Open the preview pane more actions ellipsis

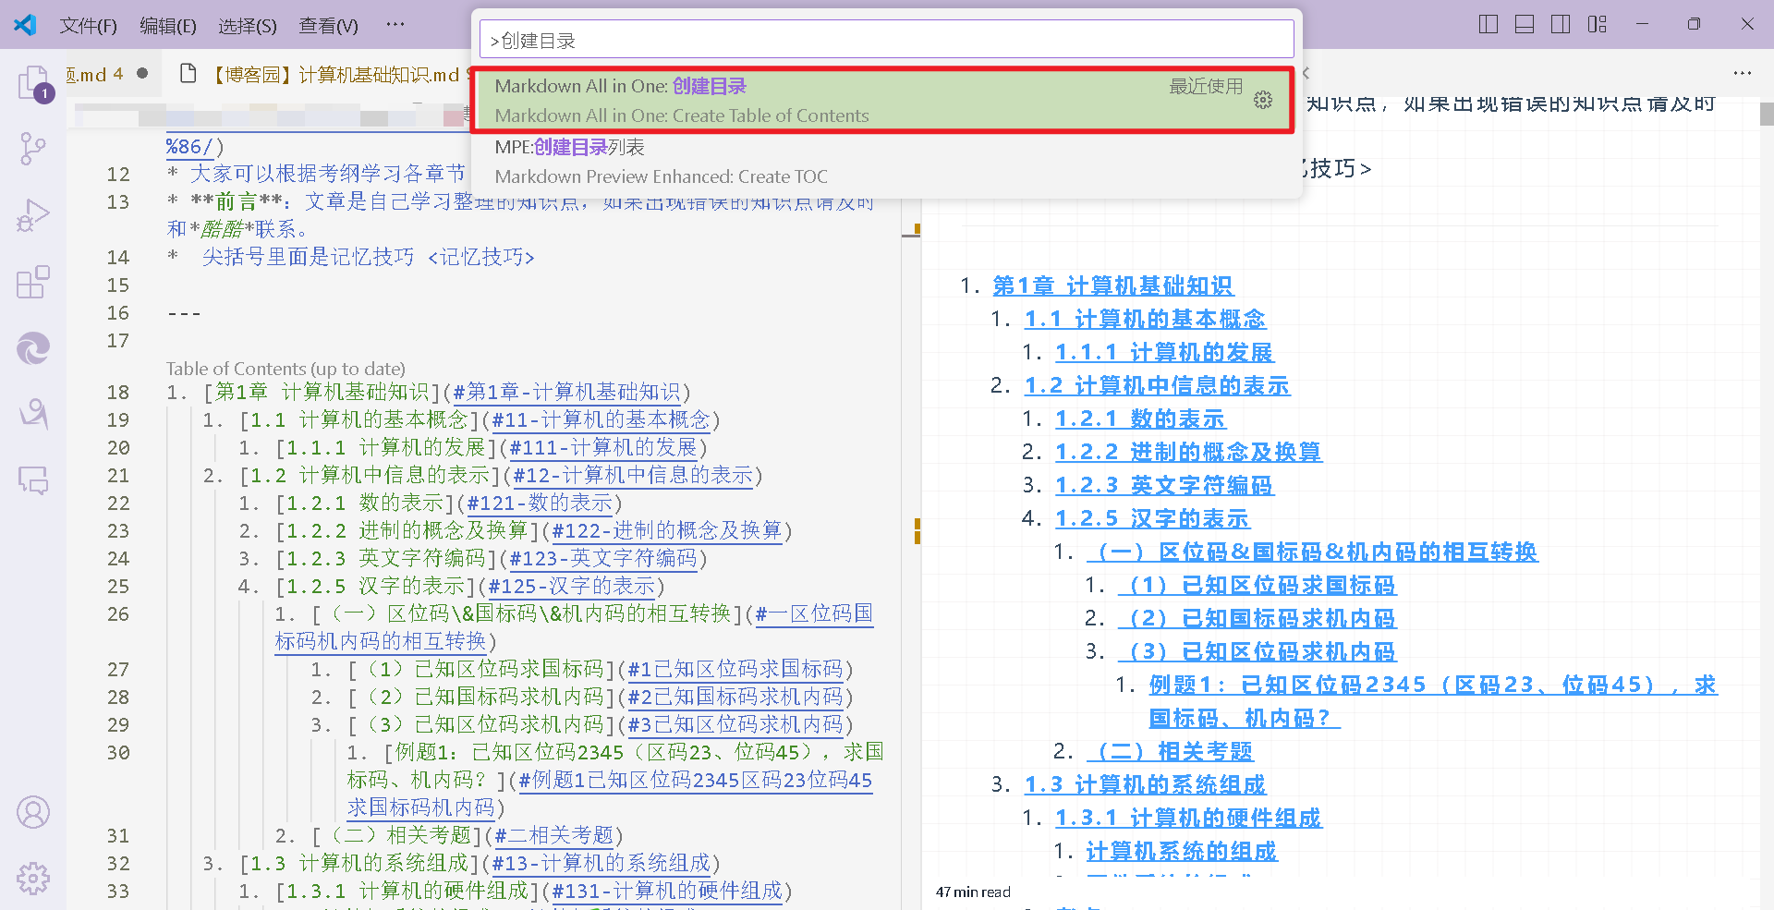(x=1742, y=73)
